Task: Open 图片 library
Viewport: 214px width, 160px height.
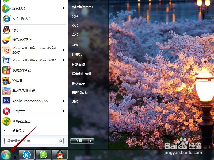Action: [75, 25]
